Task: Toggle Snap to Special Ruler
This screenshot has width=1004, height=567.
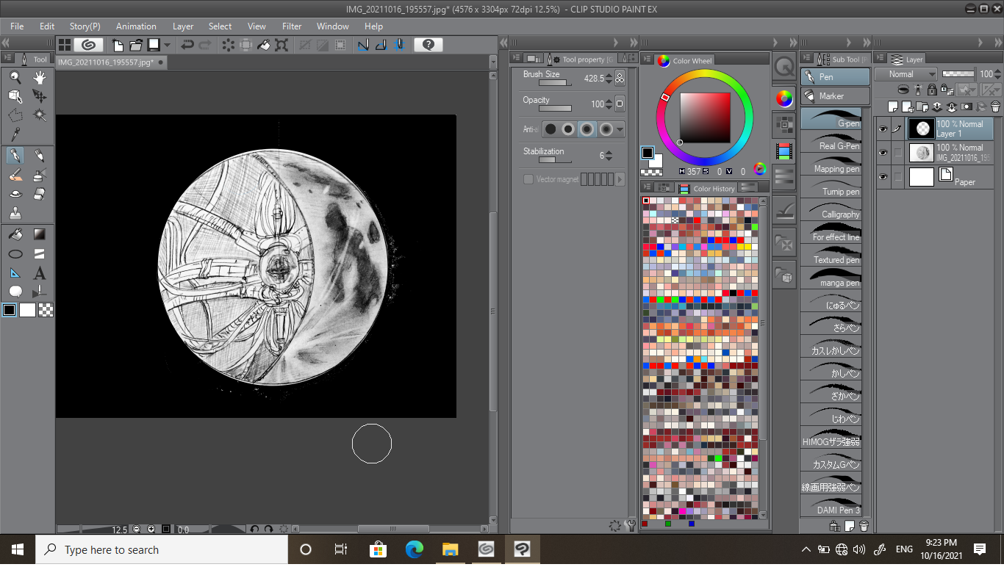Action: (381, 45)
